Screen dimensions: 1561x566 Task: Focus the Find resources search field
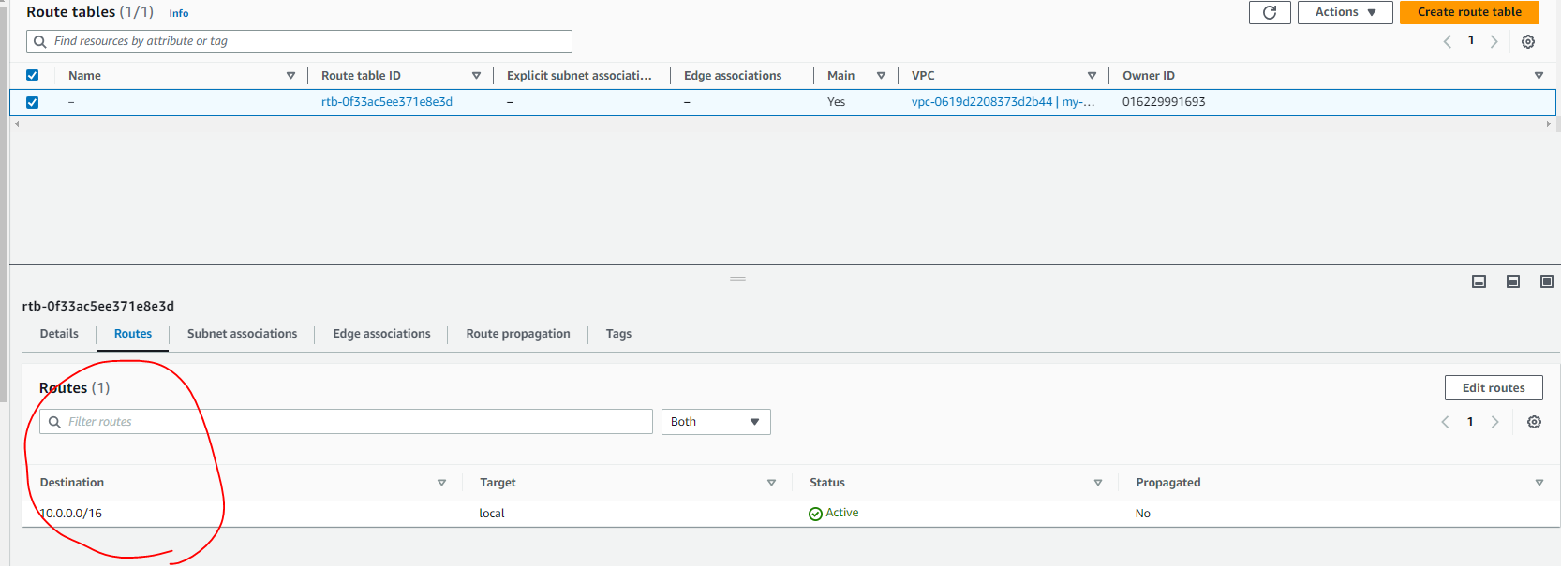[x=299, y=41]
